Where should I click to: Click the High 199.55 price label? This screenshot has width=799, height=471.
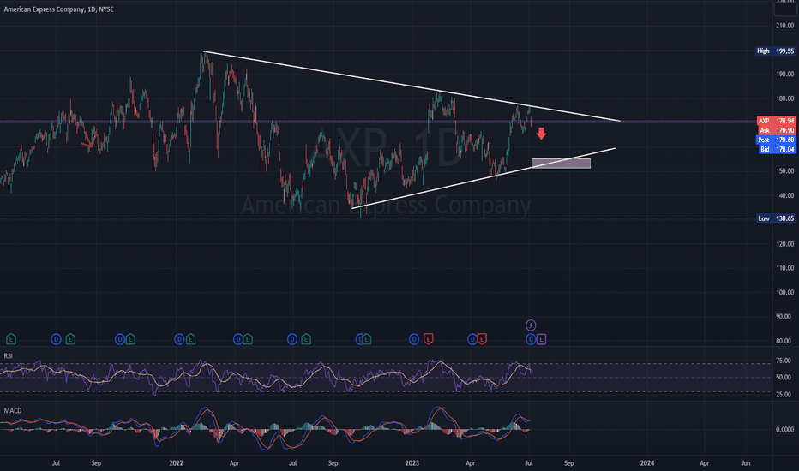(776, 51)
